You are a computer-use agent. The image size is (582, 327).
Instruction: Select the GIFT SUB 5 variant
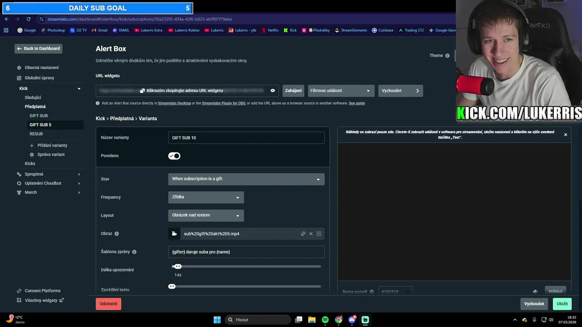40,125
